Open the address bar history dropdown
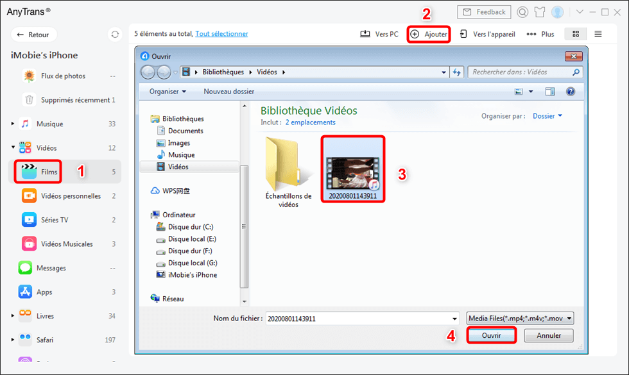The width and height of the screenshot is (629, 375). pos(444,72)
